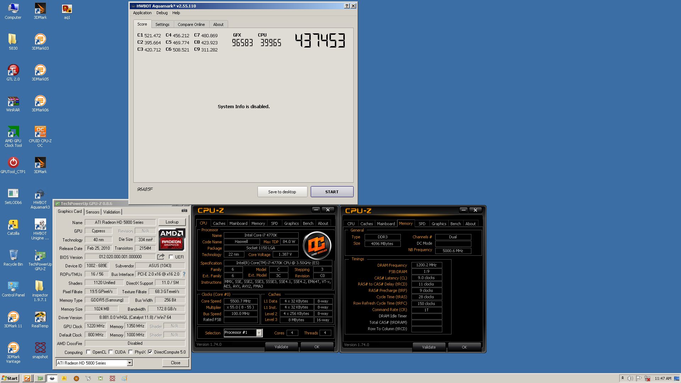The width and height of the screenshot is (681, 383).
Task: Click the Windows Start button
Action: tap(10, 378)
